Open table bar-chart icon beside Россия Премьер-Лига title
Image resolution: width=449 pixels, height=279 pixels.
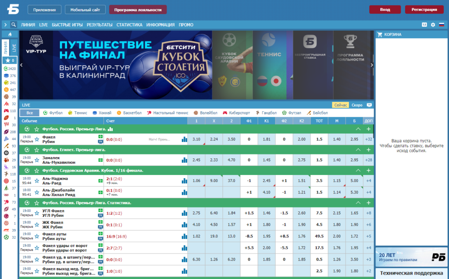pyautogui.click(x=110, y=129)
